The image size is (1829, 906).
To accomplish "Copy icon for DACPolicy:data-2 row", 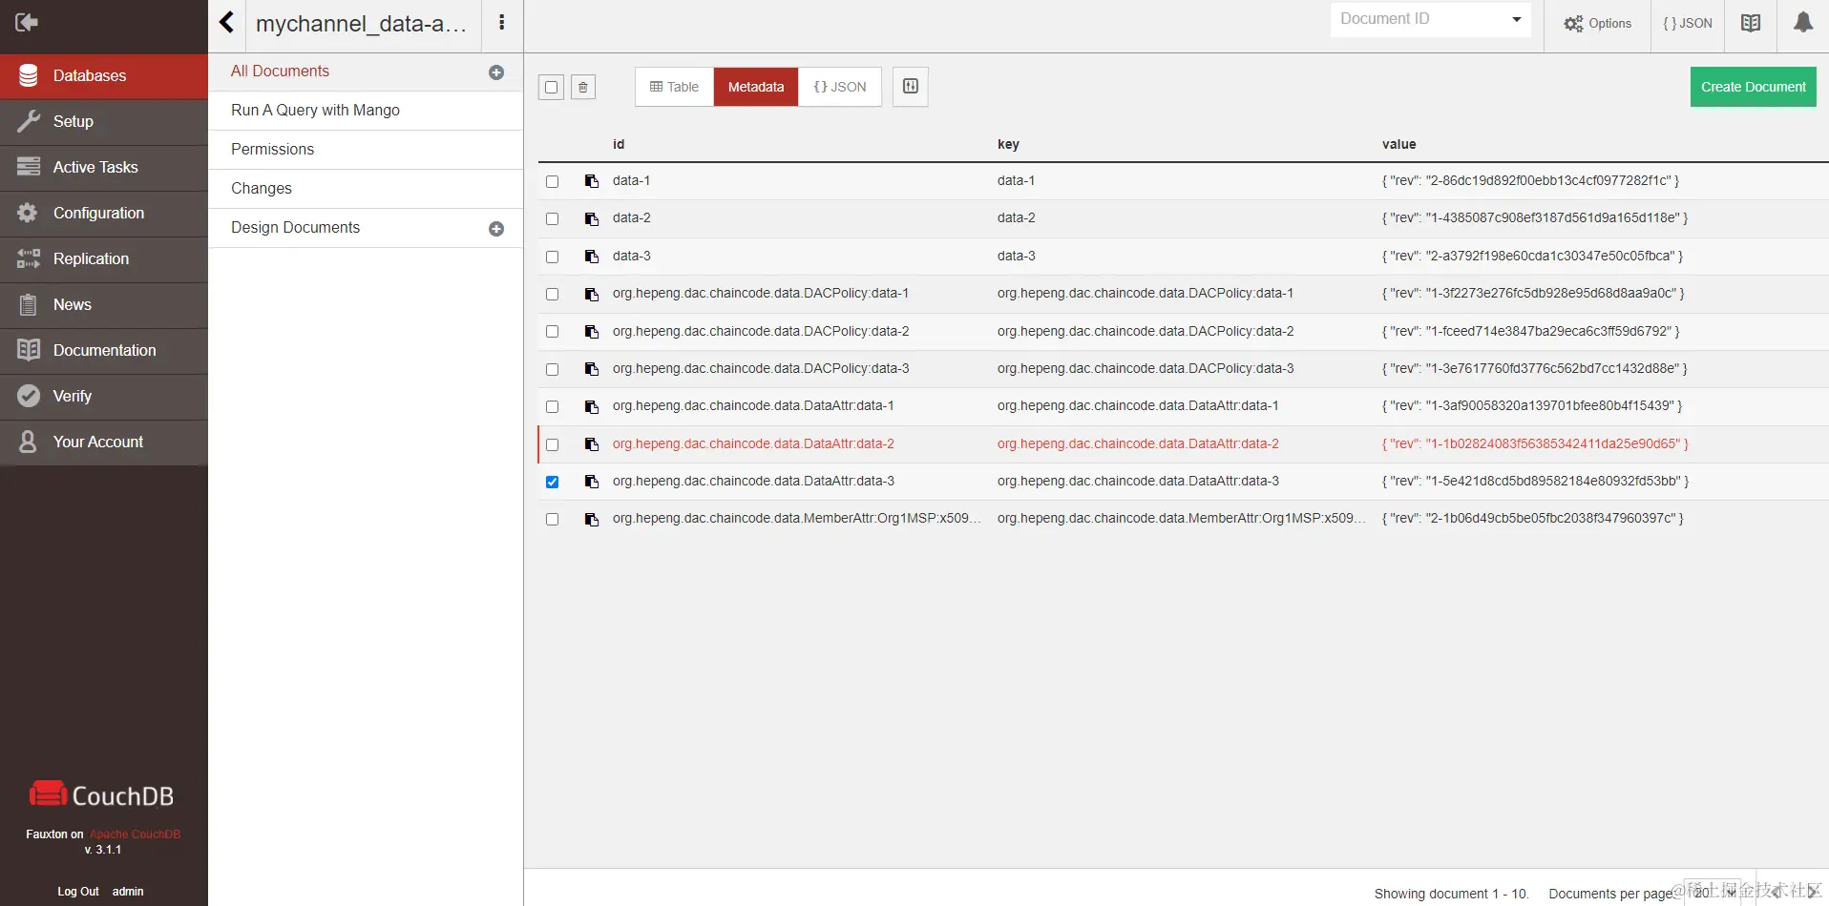I will (x=592, y=332).
